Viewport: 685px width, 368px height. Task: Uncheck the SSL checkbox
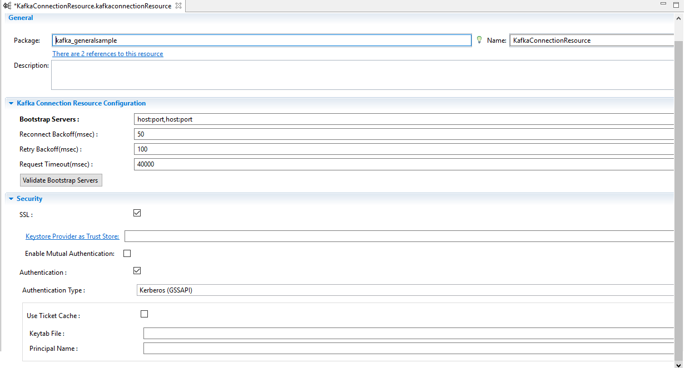137,213
